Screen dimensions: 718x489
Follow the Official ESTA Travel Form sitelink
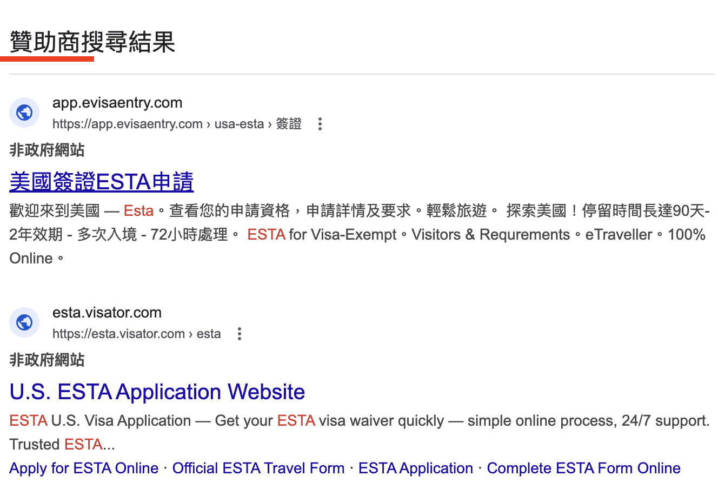tap(258, 468)
